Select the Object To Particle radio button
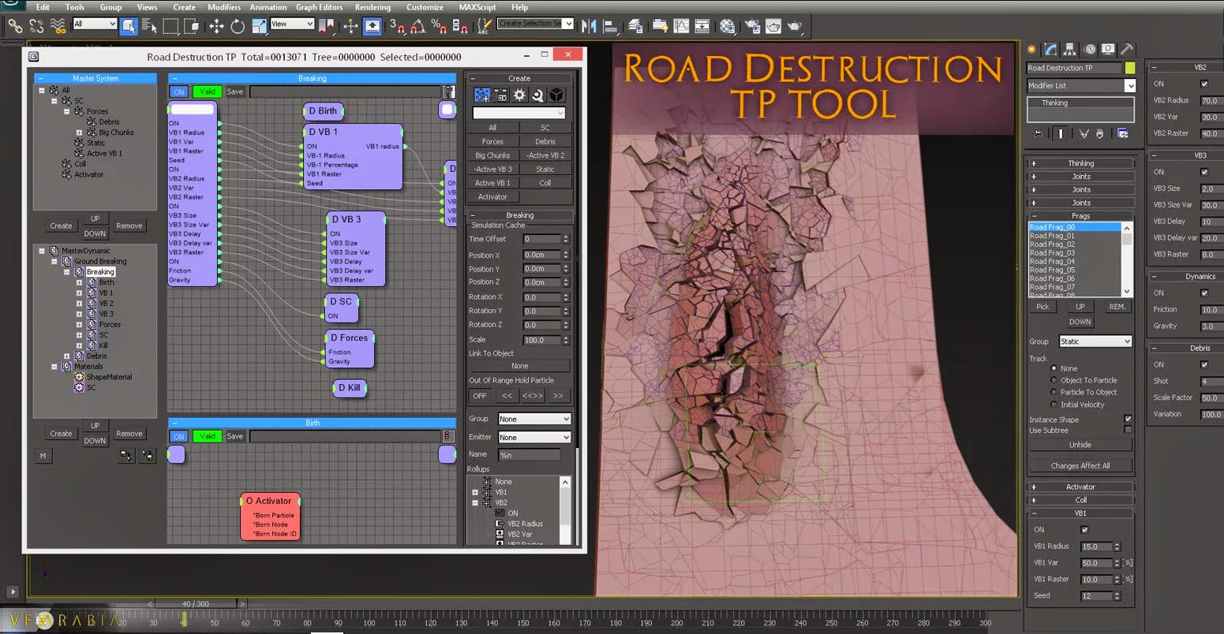The image size is (1224, 634). [x=1054, y=380]
